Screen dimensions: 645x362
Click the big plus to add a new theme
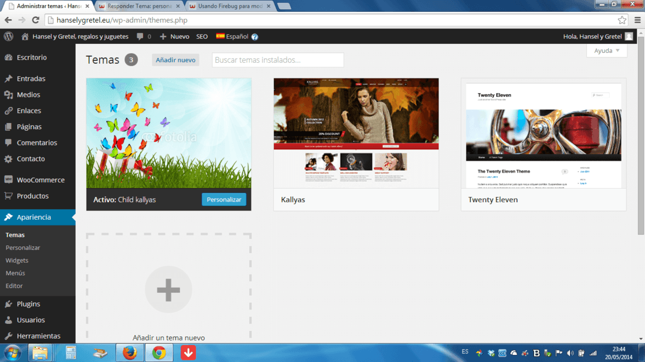168,290
